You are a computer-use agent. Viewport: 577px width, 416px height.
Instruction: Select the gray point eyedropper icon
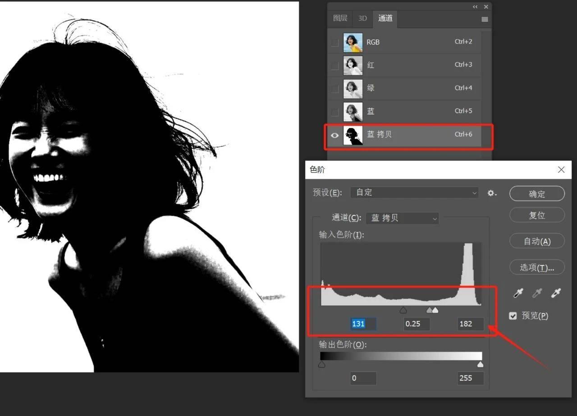(537, 294)
